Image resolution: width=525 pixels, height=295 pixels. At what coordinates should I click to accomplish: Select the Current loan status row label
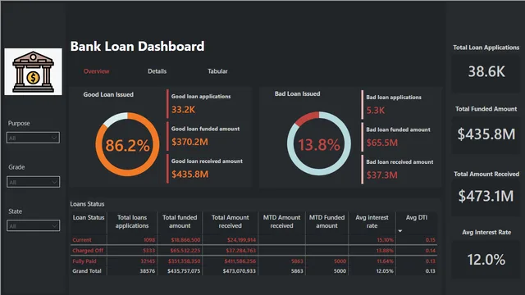click(82, 240)
